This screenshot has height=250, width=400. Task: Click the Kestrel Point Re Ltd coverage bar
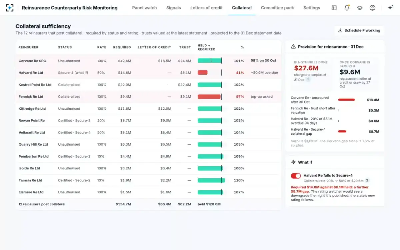tap(210, 85)
